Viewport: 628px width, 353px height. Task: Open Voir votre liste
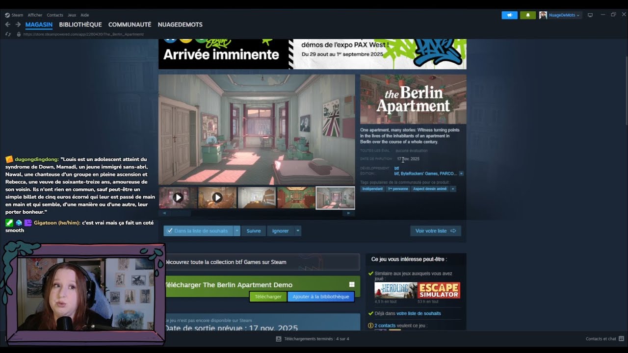pyautogui.click(x=436, y=231)
